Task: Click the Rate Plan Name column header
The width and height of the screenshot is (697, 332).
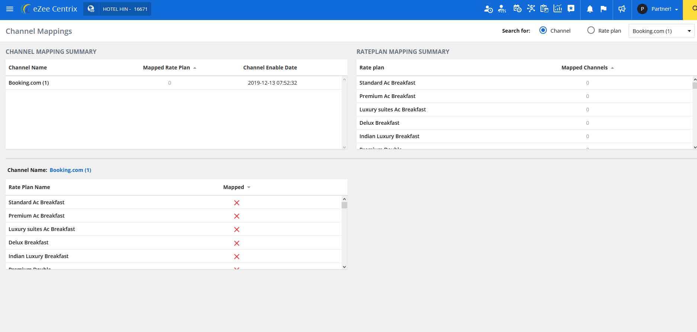Action: click(x=29, y=187)
